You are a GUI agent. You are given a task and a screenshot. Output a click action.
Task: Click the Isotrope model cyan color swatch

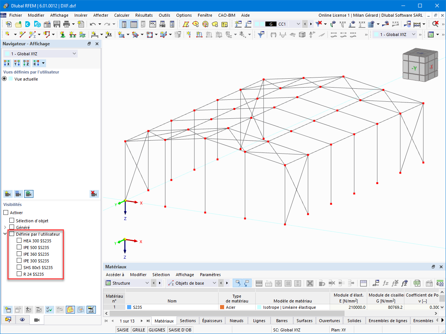(259, 307)
